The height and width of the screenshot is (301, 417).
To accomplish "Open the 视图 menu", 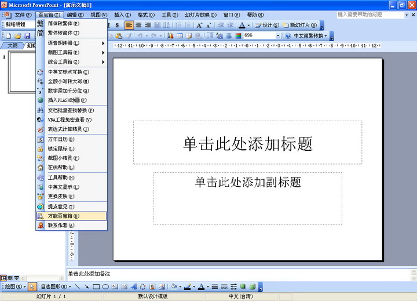I will (x=98, y=15).
